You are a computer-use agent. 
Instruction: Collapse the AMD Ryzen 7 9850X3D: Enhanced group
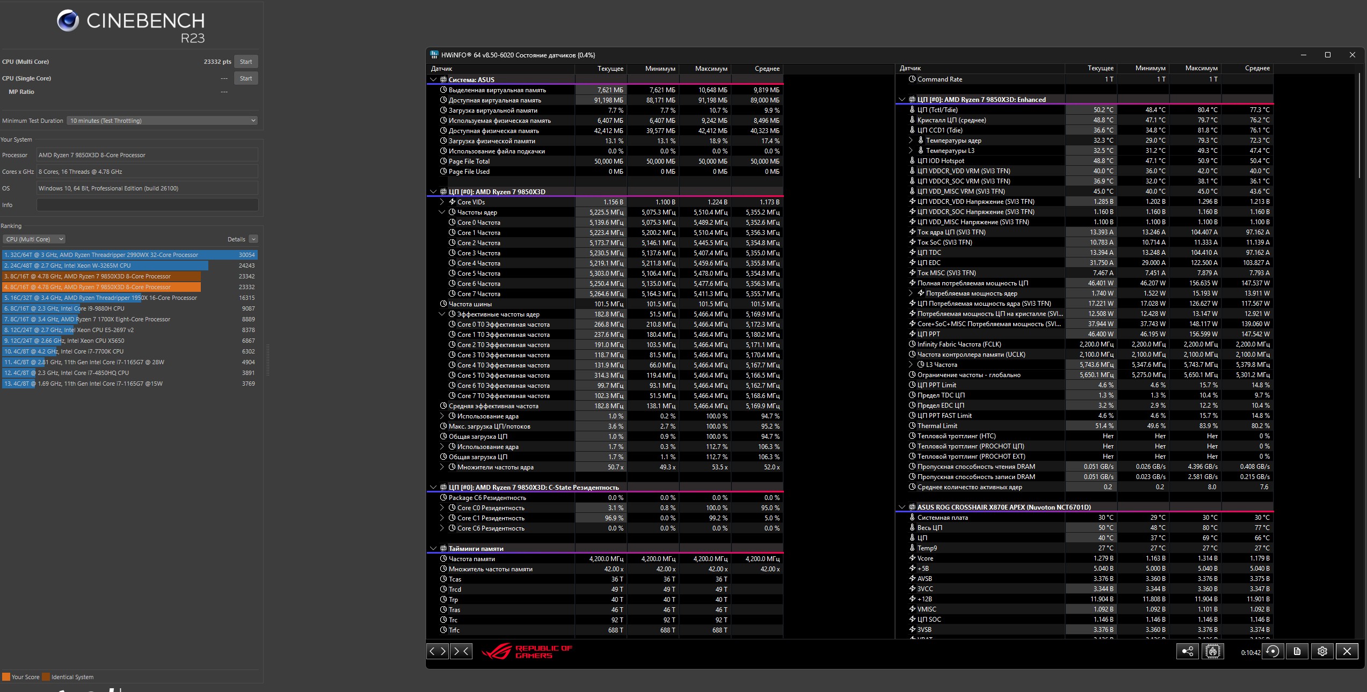point(902,100)
